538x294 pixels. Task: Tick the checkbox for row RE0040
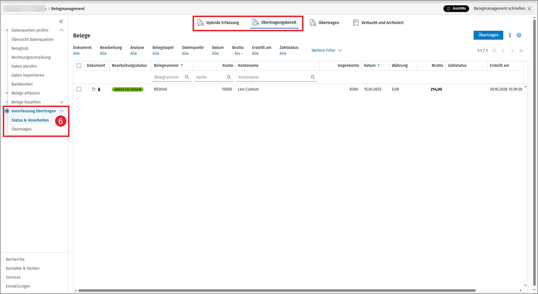[x=79, y=89]
